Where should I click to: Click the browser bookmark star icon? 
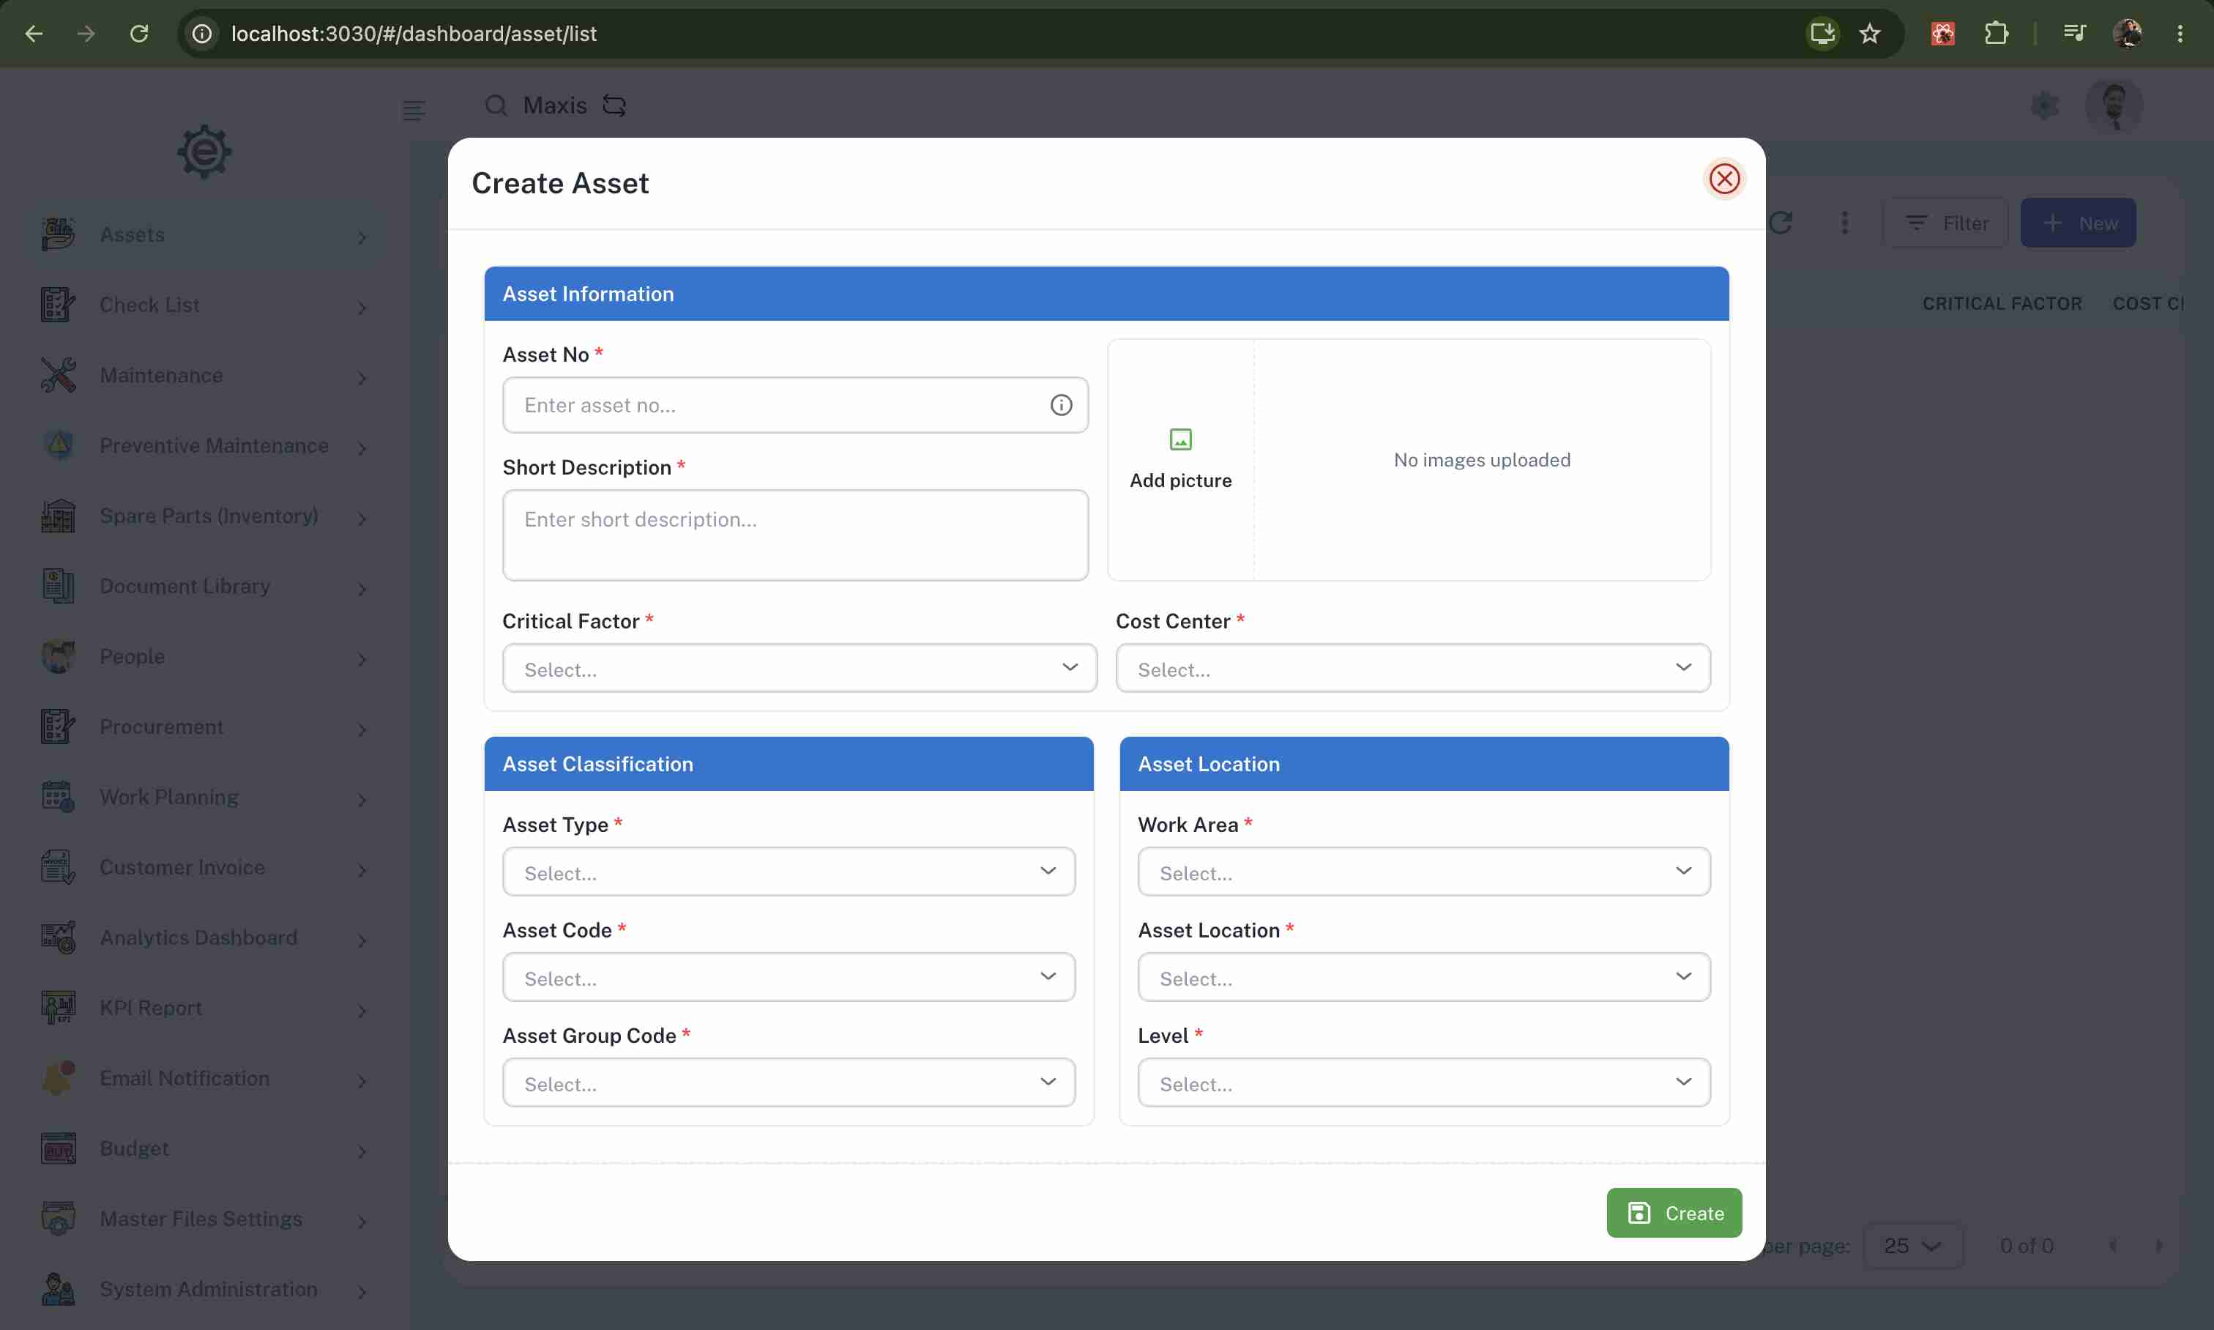[1869, 34]
